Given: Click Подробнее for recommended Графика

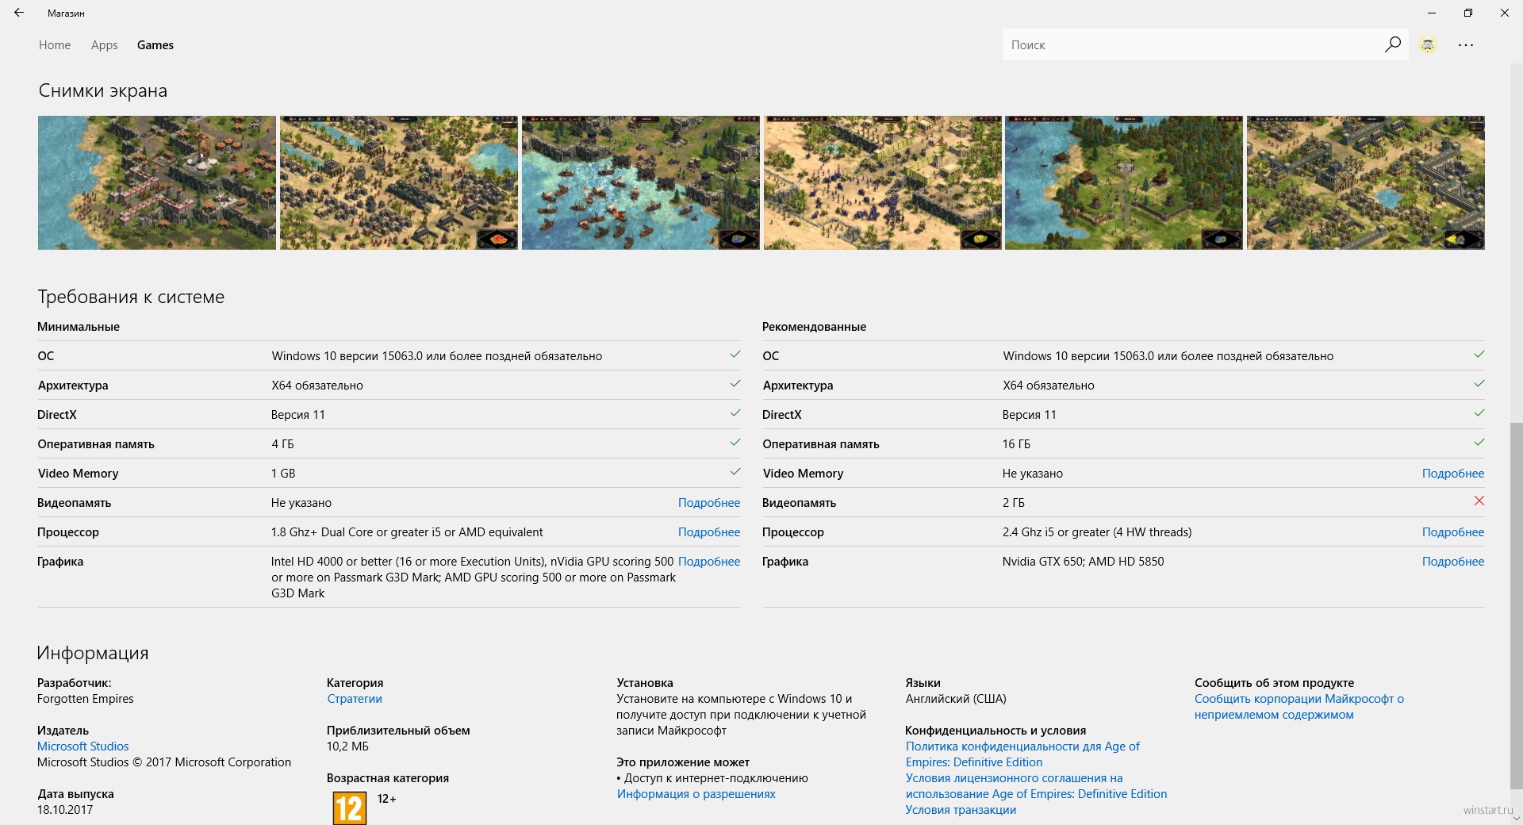Looking at the screenshot, I should pyautogui.click(x=1453, y=562).
